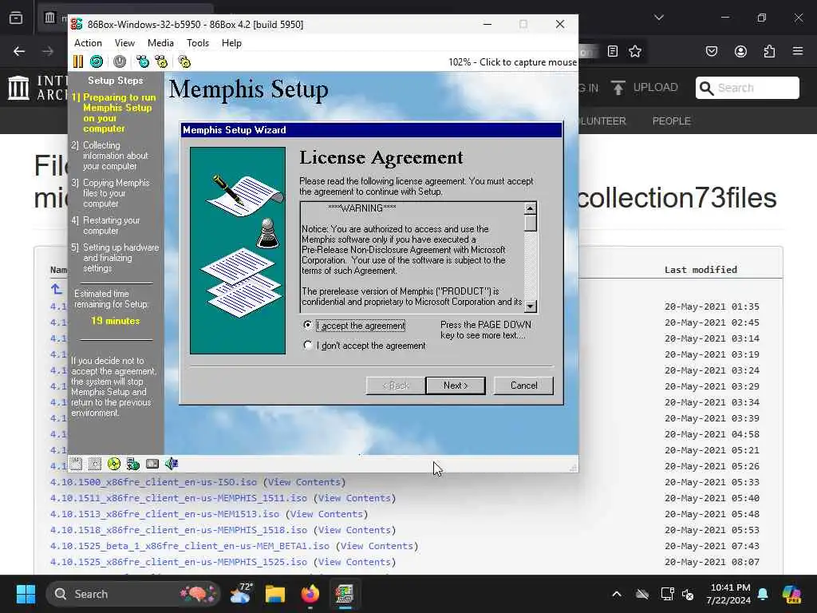This screenshot has height=613, width=817.
Task: Open Firefox extensions puzzle icon
Action: pyautogui.click(x=769, y=51)
